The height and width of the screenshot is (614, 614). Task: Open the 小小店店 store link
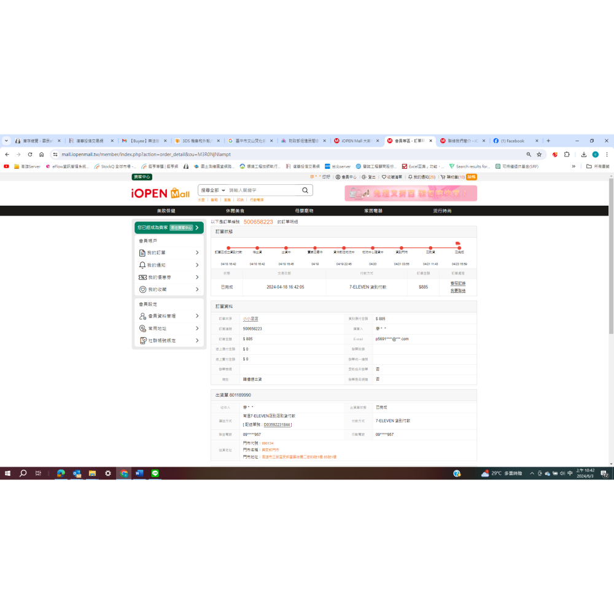click(251, 319)
